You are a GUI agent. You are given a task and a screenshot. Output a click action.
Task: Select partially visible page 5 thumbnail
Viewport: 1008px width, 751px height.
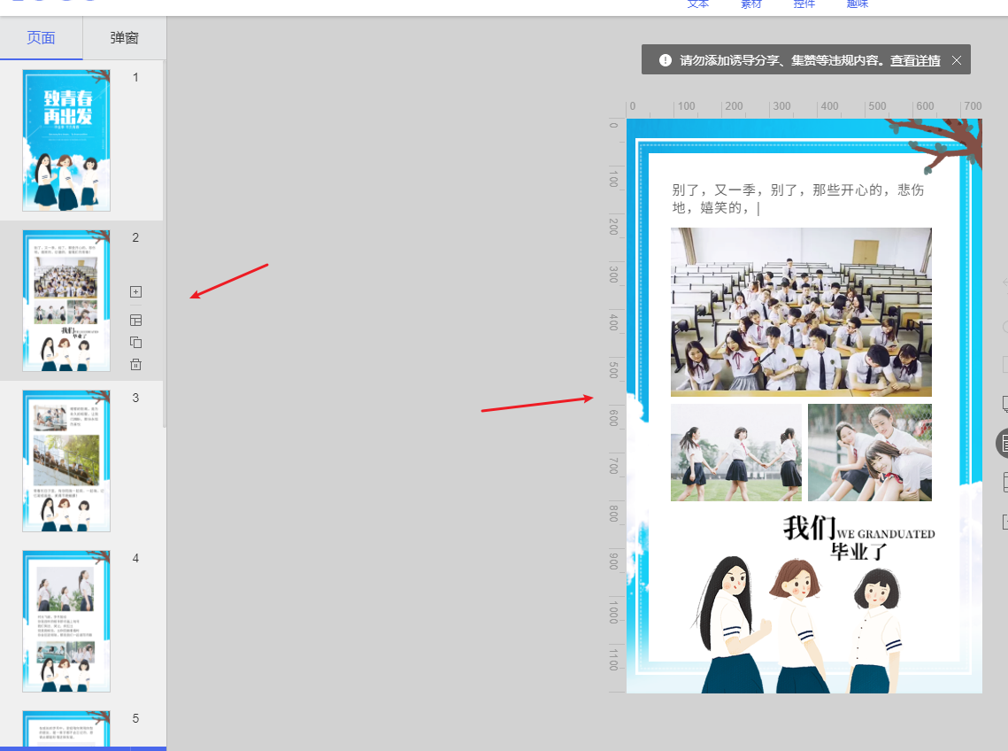point(66,729)
